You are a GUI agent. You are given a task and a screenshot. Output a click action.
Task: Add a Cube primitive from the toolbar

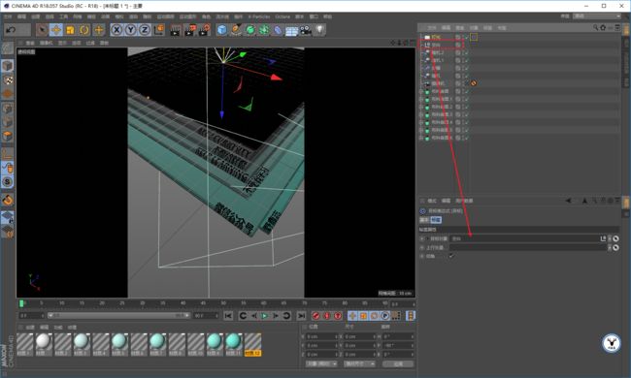[x=222, y=30]
